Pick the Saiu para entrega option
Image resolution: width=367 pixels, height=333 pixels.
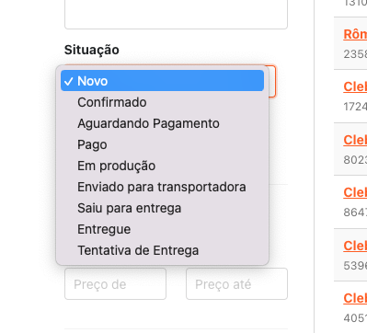coord(162,208)
